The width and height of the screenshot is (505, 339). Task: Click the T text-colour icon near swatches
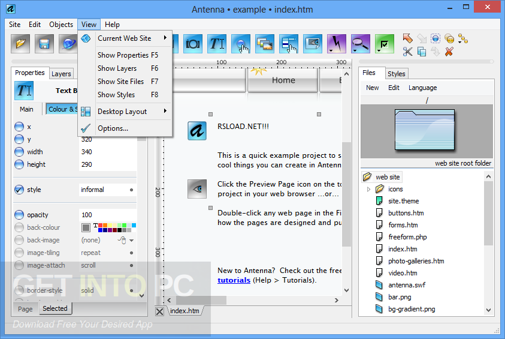[95, 226]
